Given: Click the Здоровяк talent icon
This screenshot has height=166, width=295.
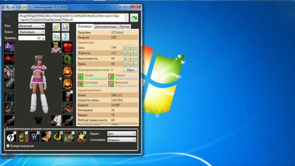Looking at the screenshot, I should [x=81, y=84].
